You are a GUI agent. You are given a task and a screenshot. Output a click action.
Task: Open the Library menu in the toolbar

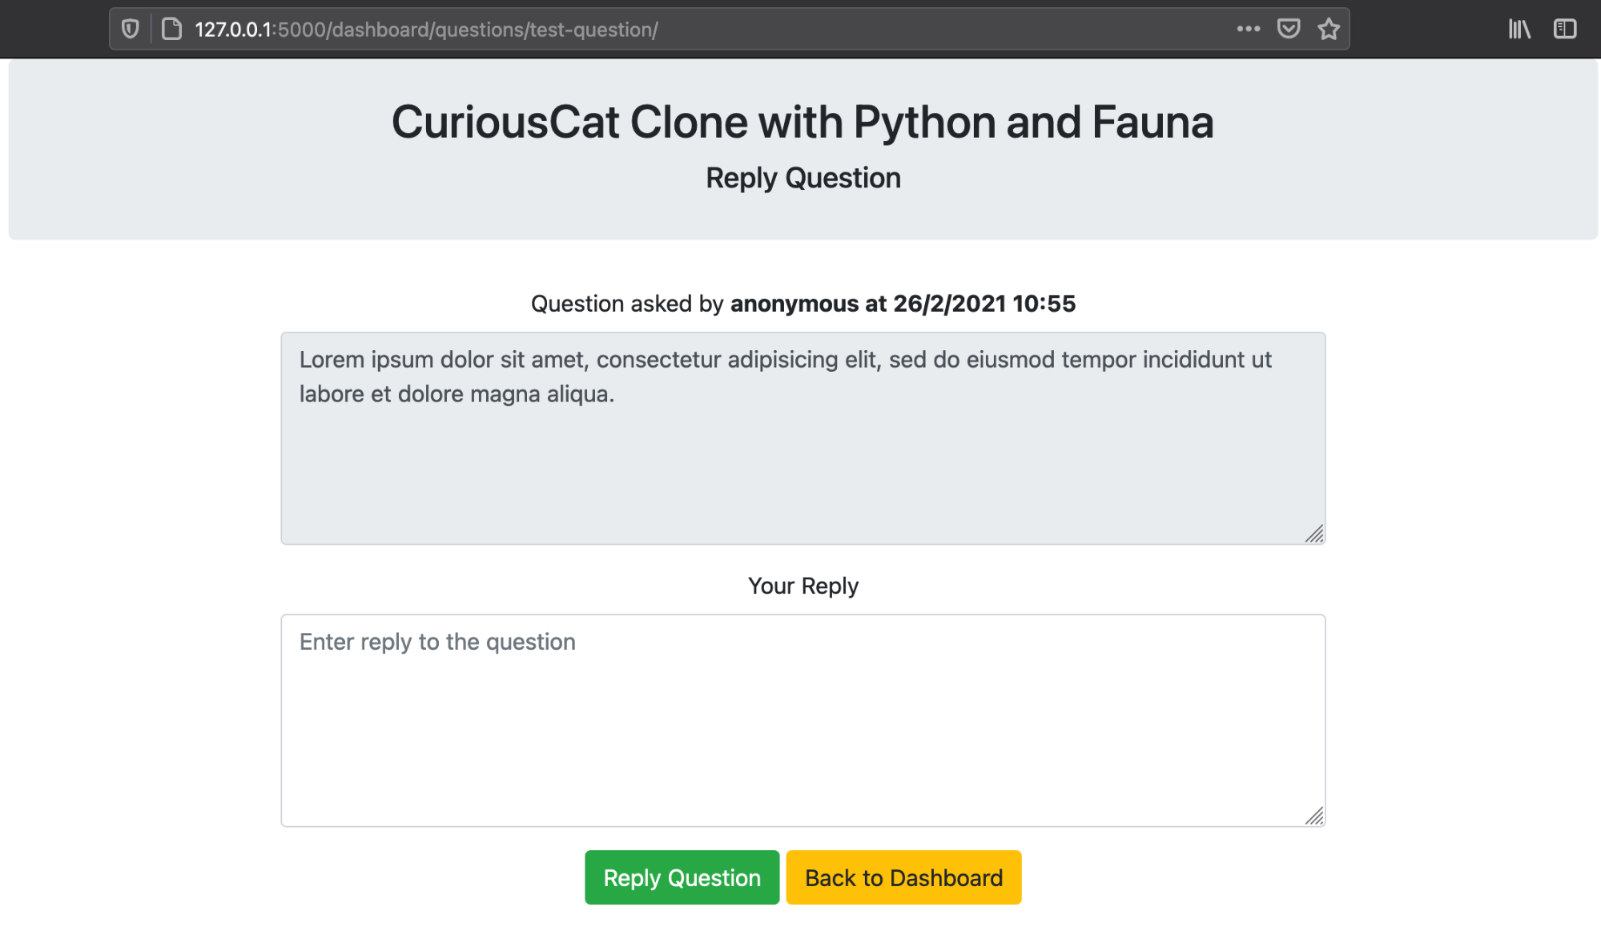pos(1519,29)
